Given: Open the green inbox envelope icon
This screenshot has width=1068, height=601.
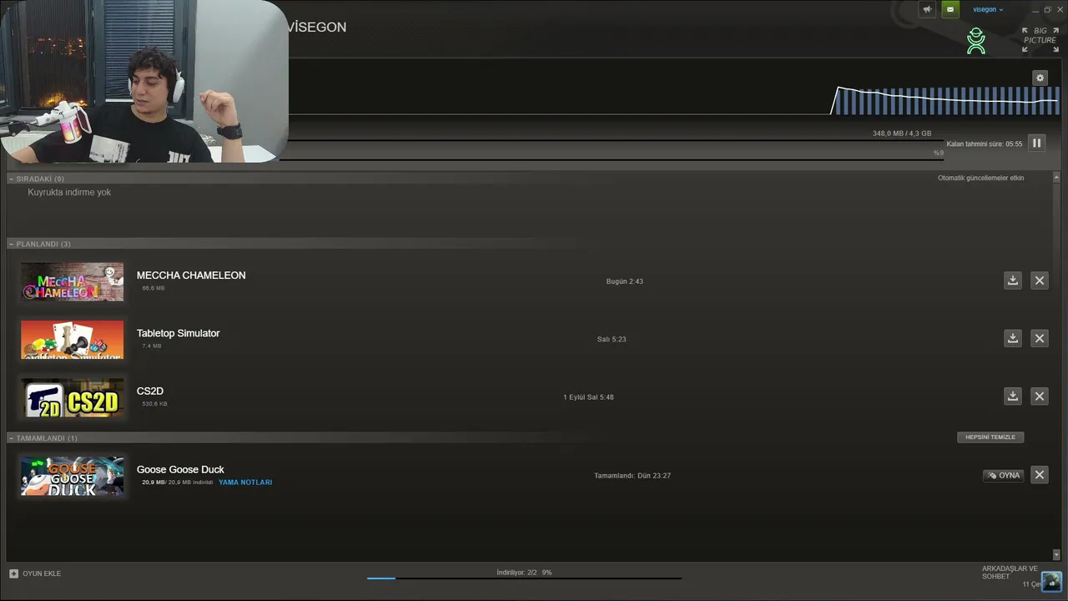Looking at the screenshot, I should [x=950, y=9].
